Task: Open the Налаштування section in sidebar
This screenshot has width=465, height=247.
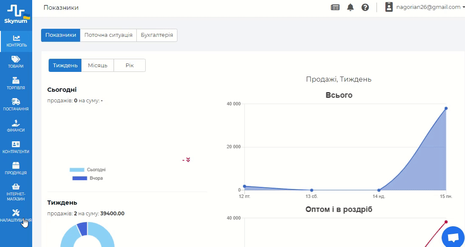Action: [17, 216]
